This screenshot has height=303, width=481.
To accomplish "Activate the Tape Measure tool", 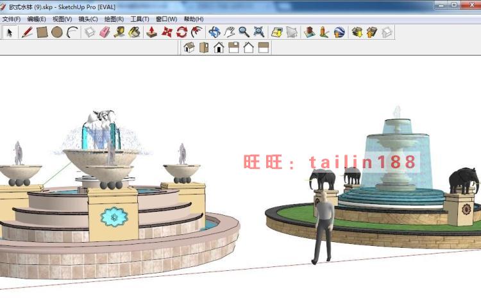I will pos(119,32).
